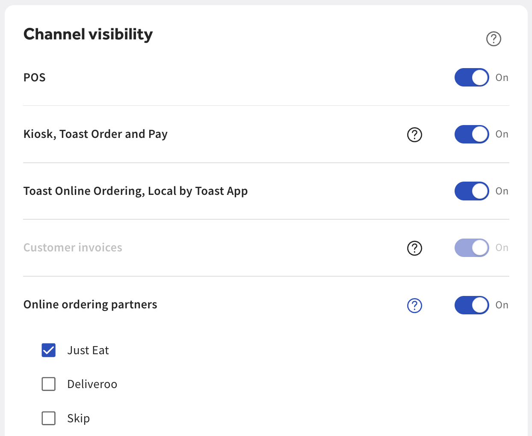Turn off the POS toggle switch
This screenshot has width=532, height=436.
471,78
